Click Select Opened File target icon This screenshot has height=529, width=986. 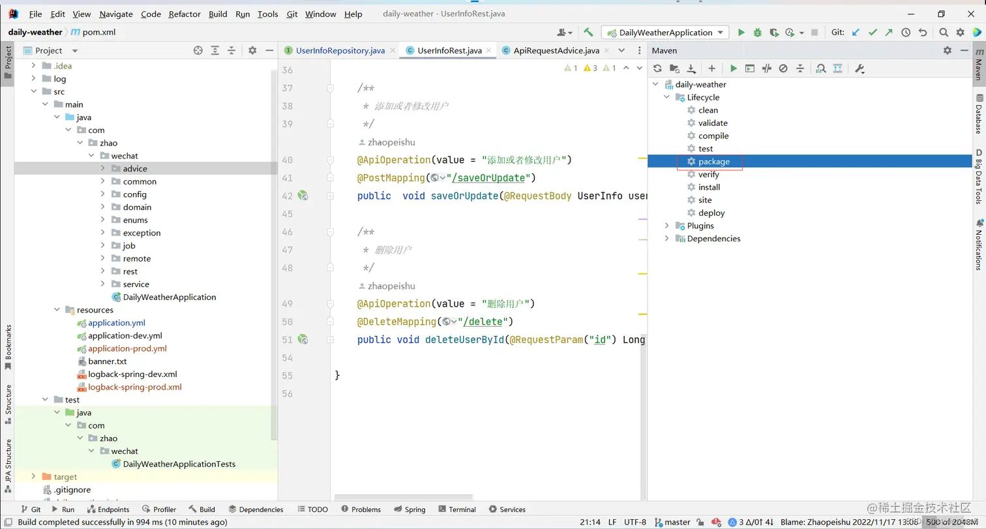[198, 50]
